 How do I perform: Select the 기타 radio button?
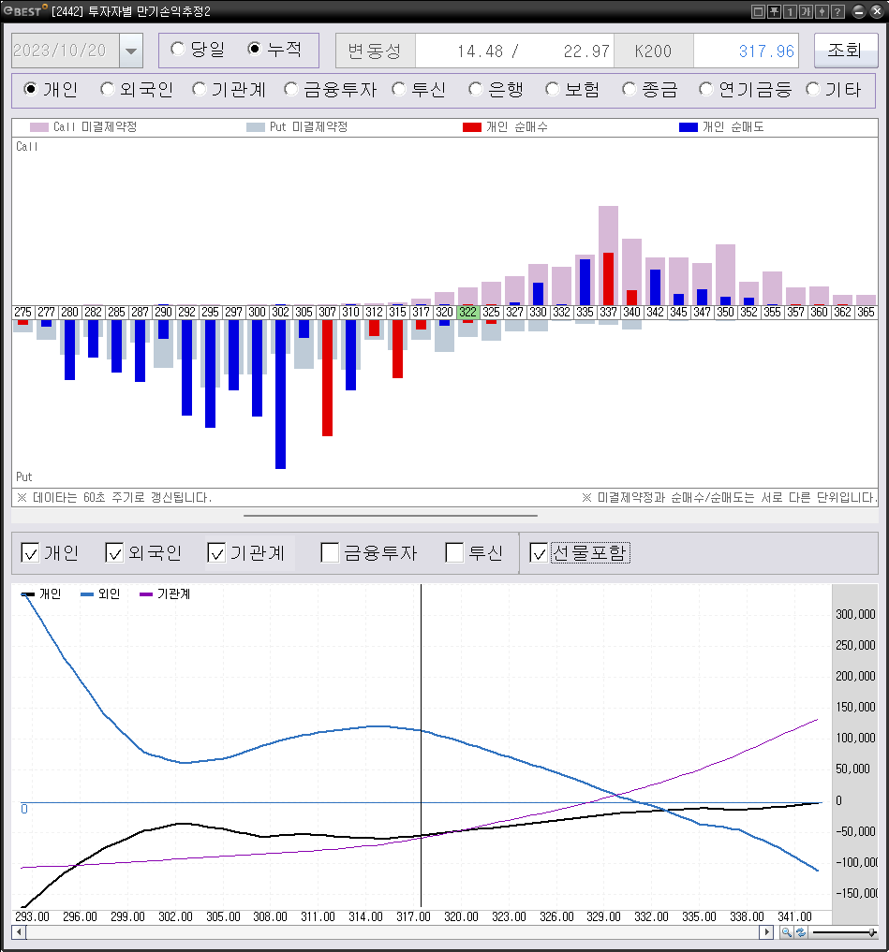(x=812, y=89)
